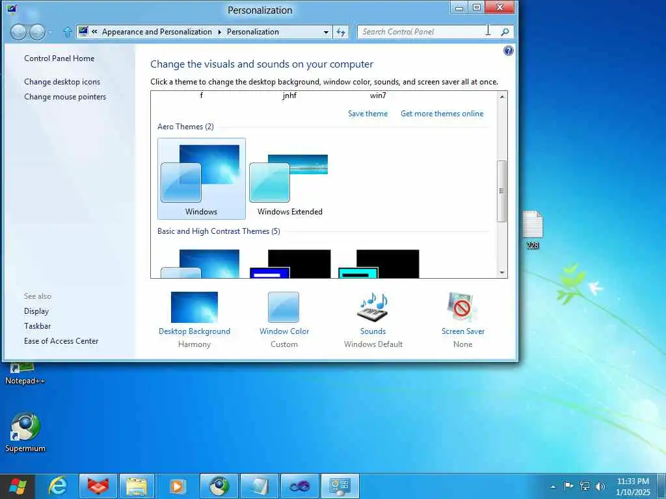Select the Notepad++ desktop shortcut

coord(25,374)
